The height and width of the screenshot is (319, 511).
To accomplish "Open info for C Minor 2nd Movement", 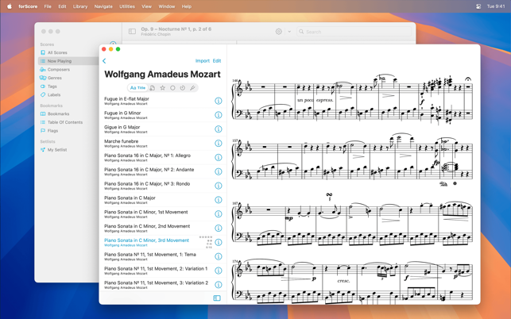I will click(219, 229).
